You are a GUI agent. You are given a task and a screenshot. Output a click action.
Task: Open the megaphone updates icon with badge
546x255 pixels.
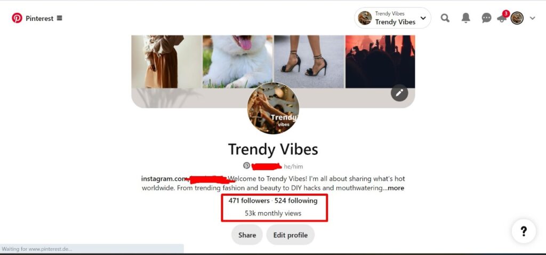click(503, 17)
